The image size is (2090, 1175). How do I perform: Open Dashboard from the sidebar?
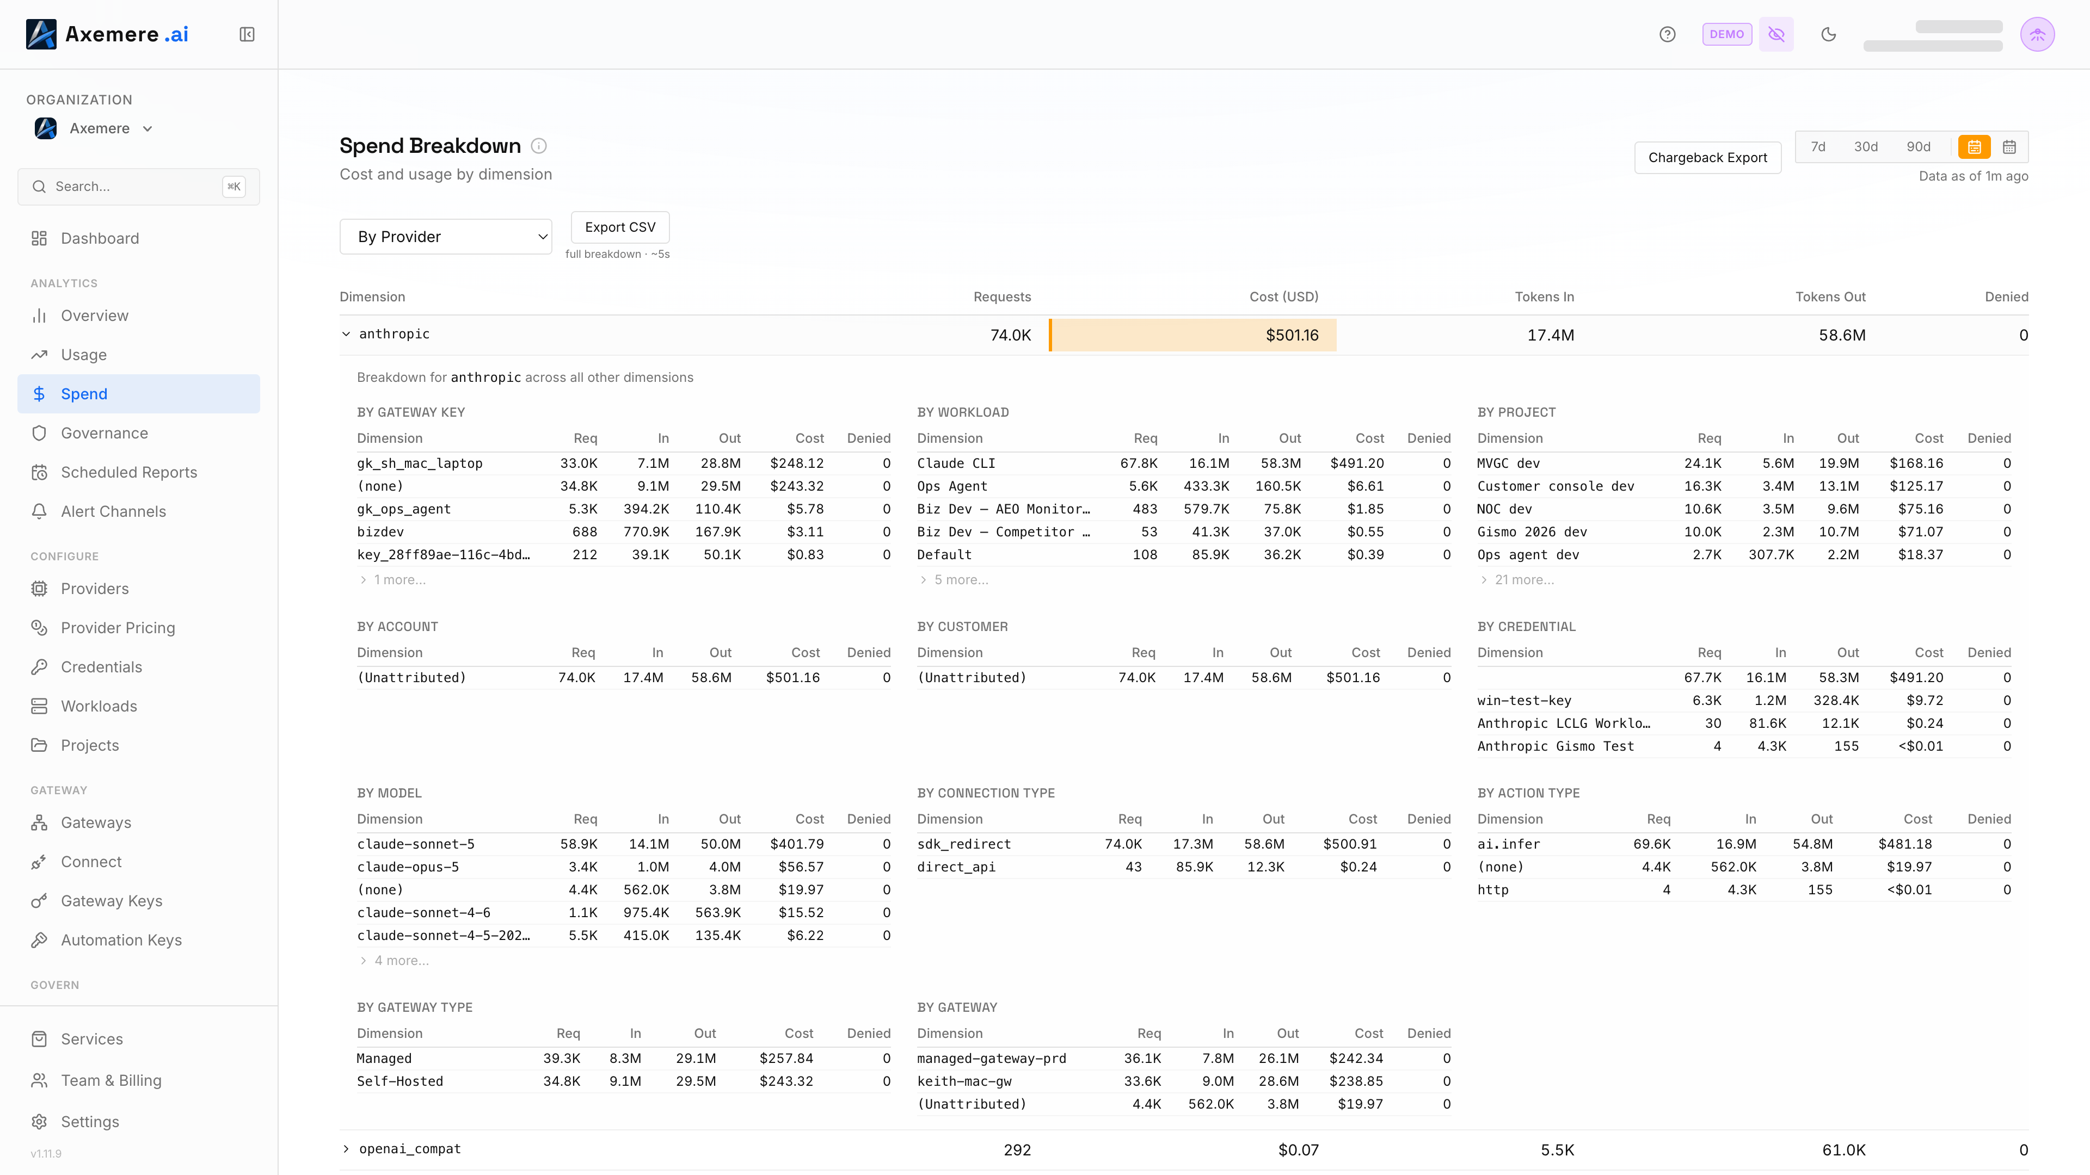(138, 238)
